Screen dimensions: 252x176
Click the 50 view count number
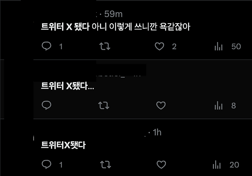236,47
